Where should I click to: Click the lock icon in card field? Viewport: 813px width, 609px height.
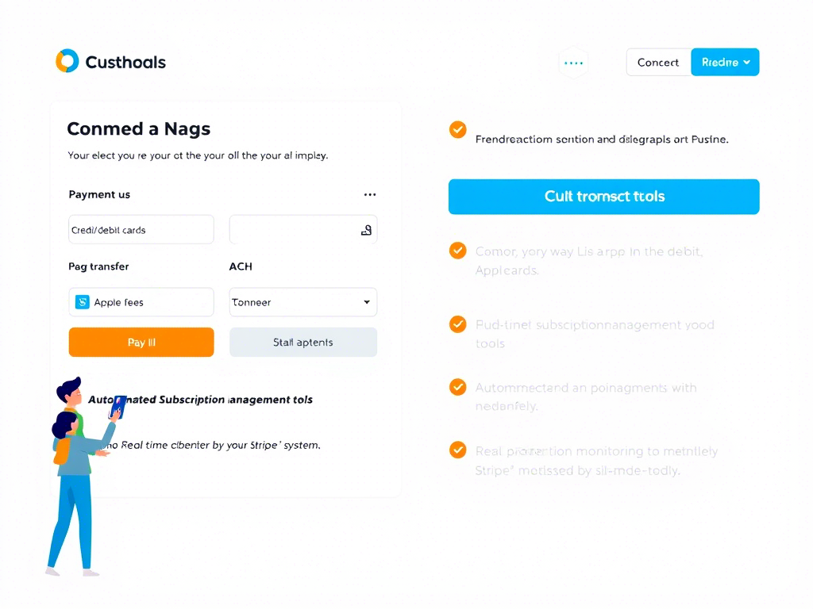(366, 230)
